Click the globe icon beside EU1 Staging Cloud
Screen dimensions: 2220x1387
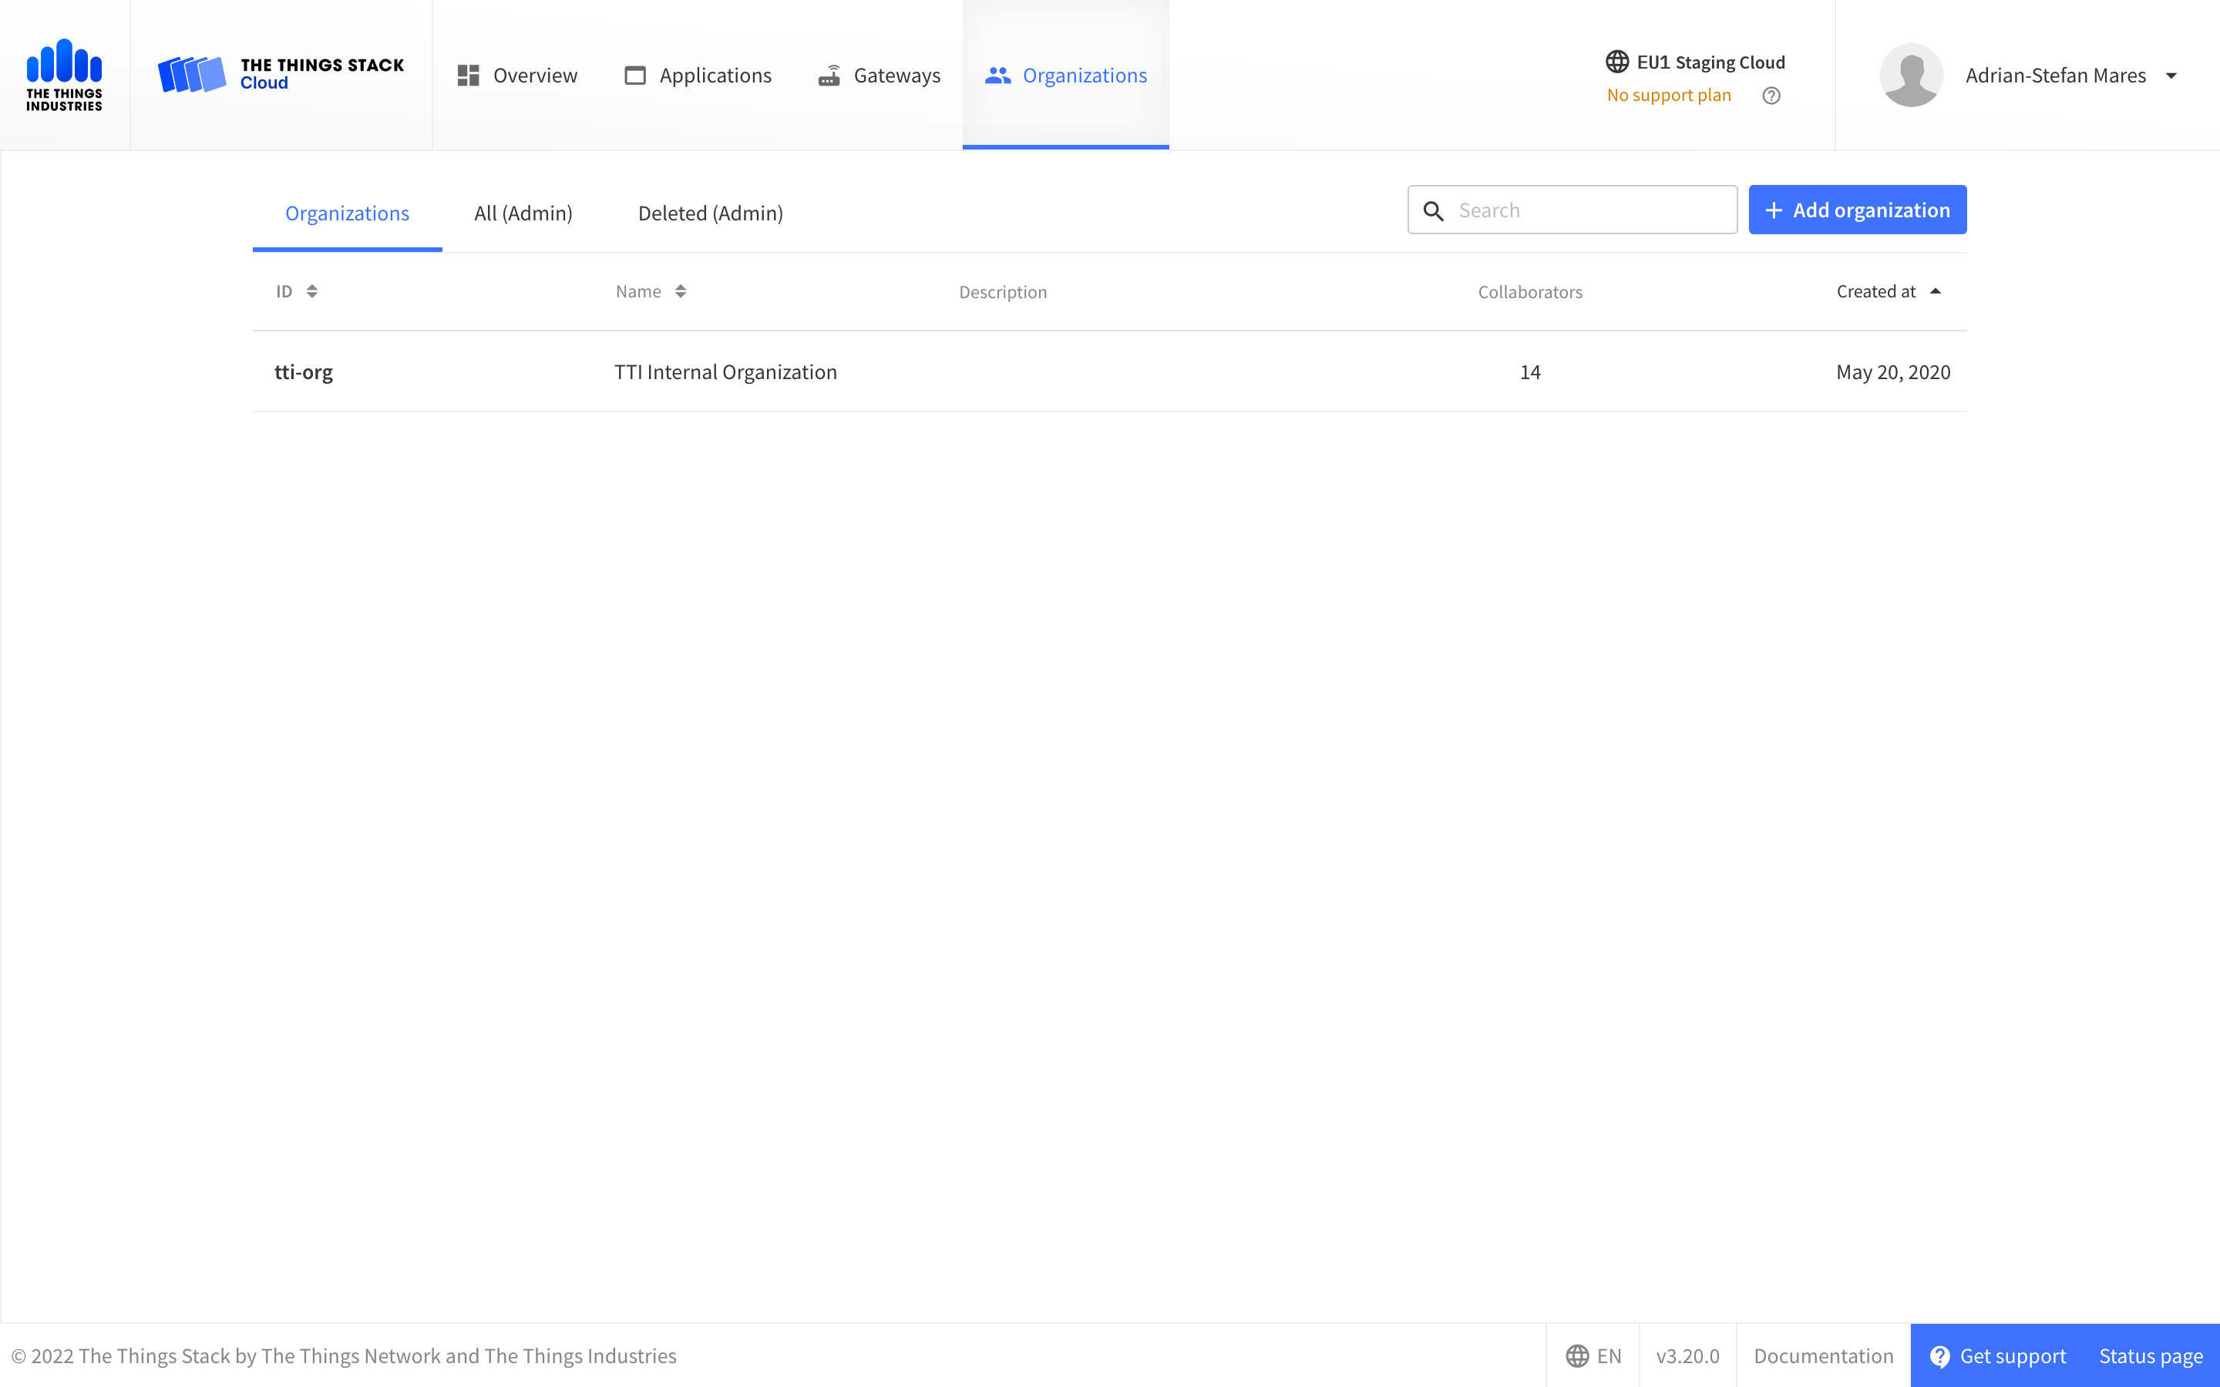(1617, 62)
